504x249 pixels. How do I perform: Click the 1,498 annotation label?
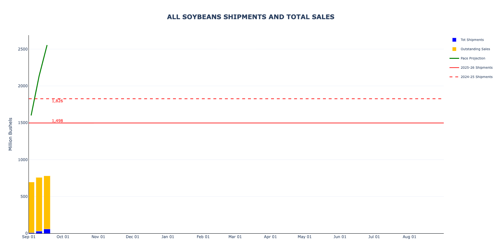(57, 121)
